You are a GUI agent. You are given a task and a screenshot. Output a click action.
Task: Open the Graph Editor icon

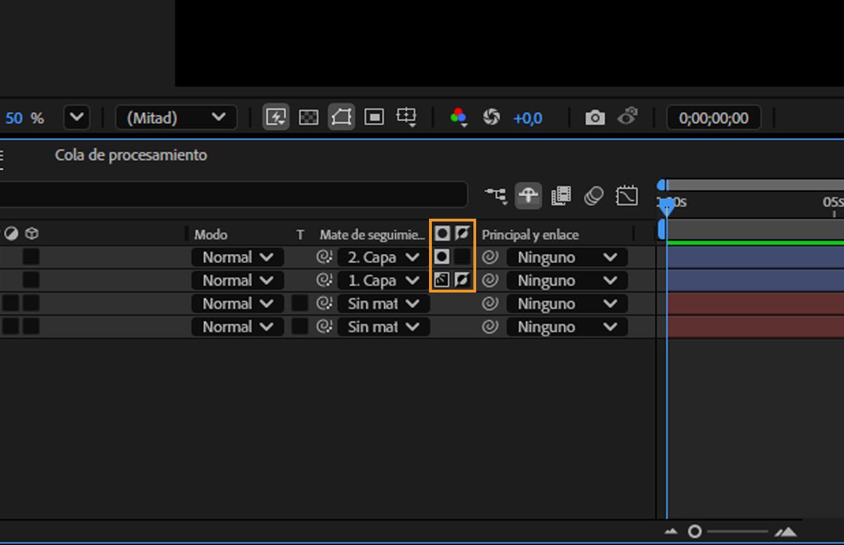click(627, 195)
